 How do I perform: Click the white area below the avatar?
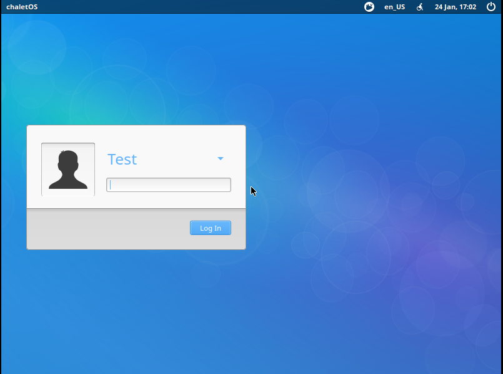(x=68, y=202)
